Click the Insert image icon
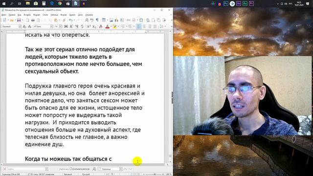313x176 pixels. (111, 20)
